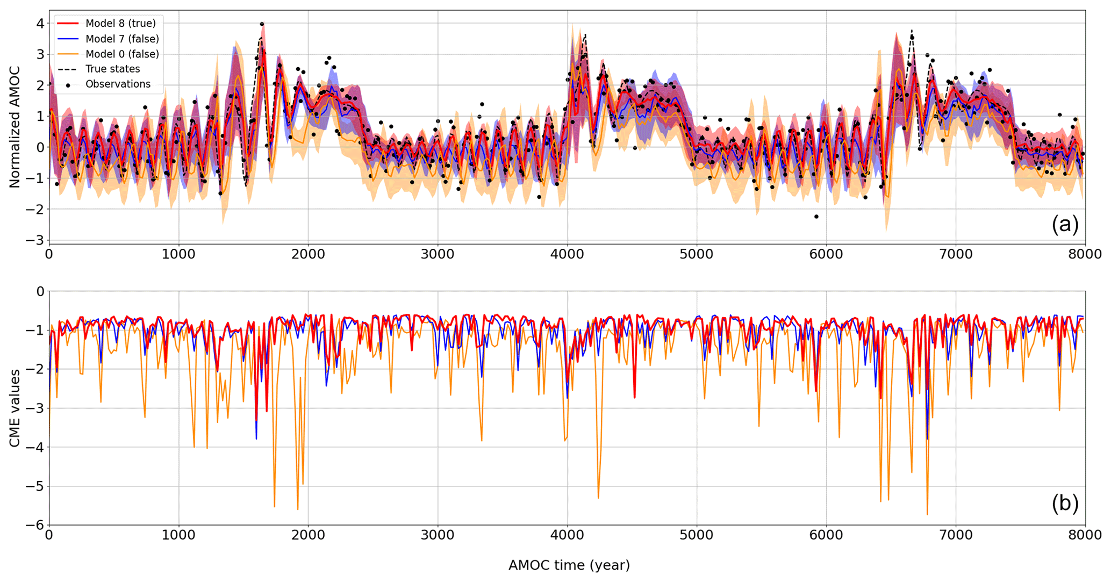Viewport: 1111px width, 582px height.
Task: Click the Model 7 (false) legend label
Action: tap(122, 39)
